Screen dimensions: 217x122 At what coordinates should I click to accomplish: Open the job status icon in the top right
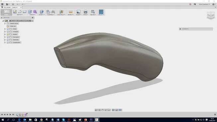pyautogui.click(x=190, y=4)
